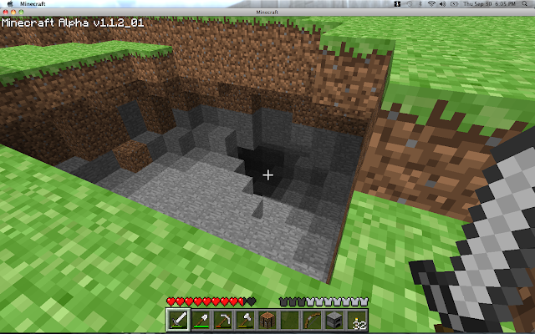
Task: Click the date and time in menu bar
Action: 489,3
